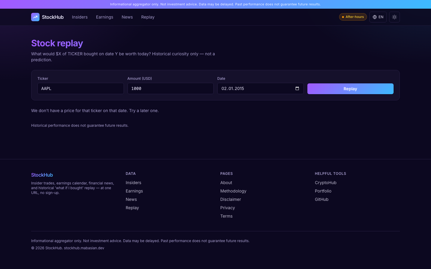Screen dimensions: 431x269
Task: Open the EN language selector
Action: point(378,17)
